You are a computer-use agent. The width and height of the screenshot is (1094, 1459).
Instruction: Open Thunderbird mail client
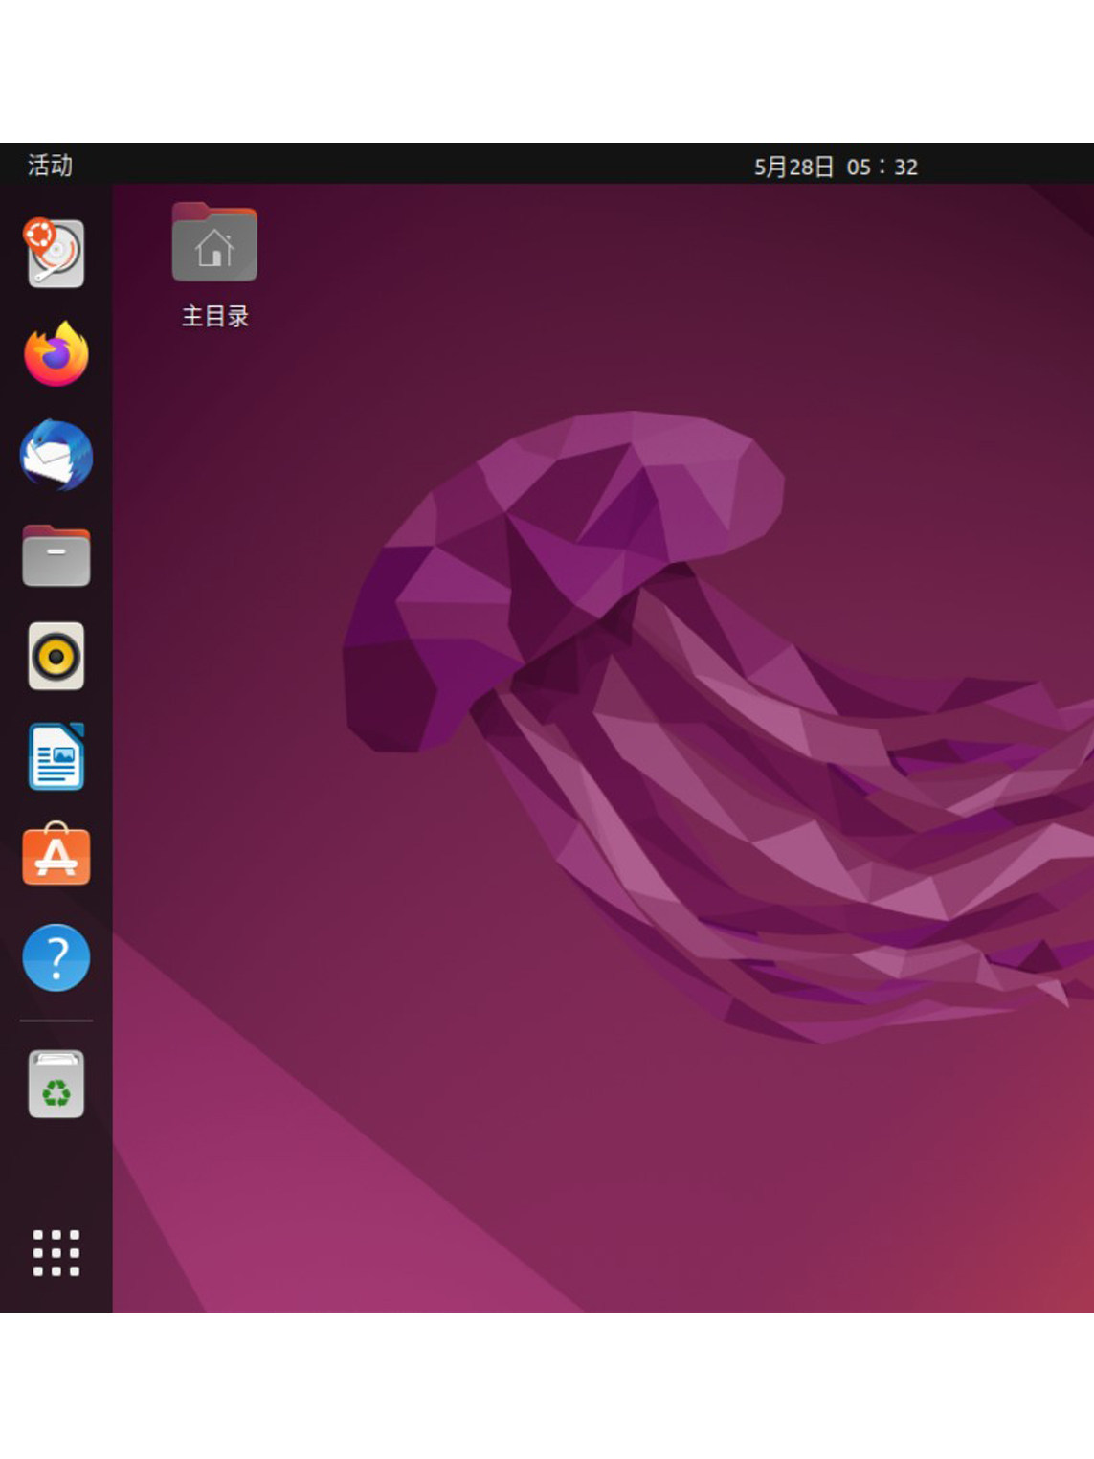point(56,455)
